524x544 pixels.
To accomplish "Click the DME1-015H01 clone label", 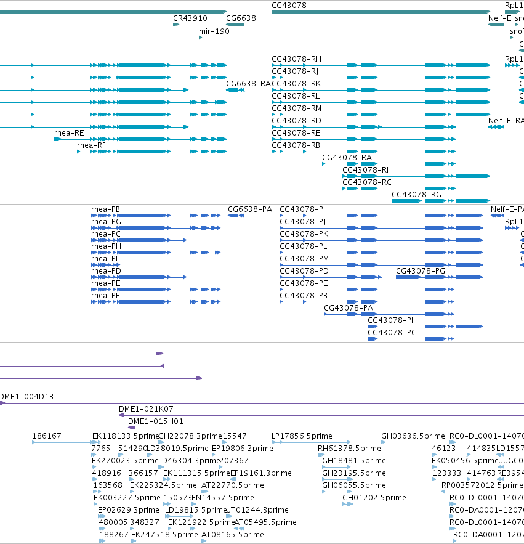I will click(x=156, y=421).
